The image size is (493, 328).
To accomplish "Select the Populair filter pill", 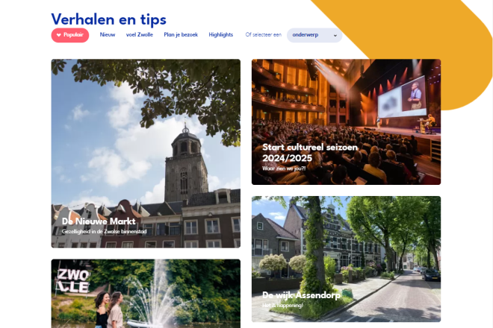I will coord(70,35).
